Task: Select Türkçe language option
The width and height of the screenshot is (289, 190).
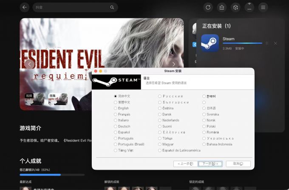Action: coord(165,138)
